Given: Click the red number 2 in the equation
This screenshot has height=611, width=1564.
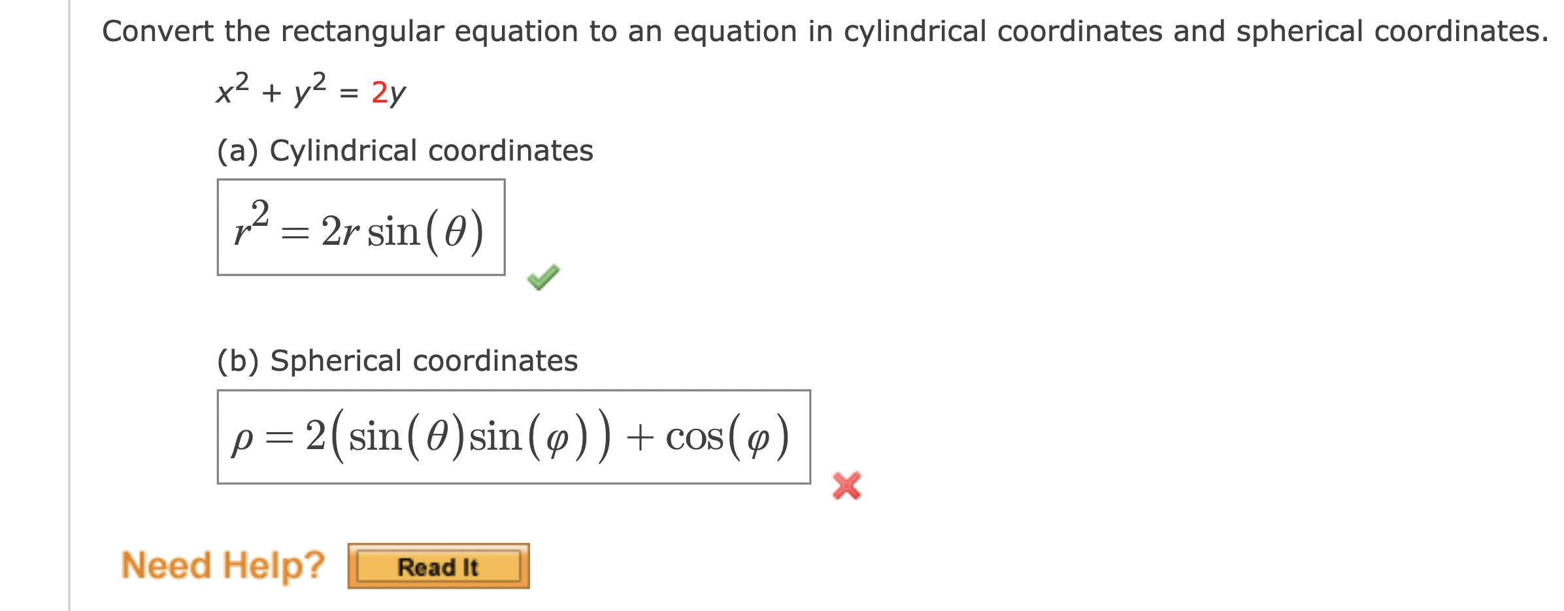Looking at the screenshot, I should tap(381, 92).
